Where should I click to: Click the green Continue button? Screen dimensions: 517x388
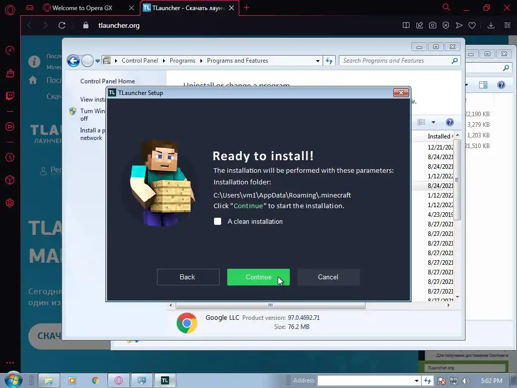pos(258,277)
